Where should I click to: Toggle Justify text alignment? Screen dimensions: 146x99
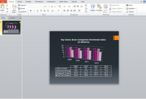pyautogui.click(x=75, y=11)
